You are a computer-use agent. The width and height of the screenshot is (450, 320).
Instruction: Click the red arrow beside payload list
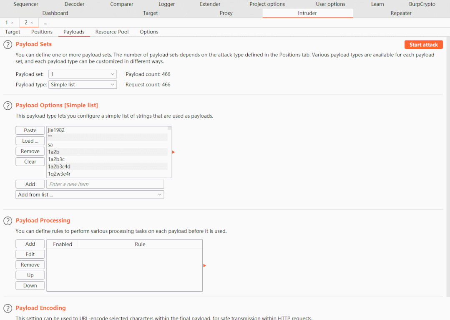pyautogui.click(x=173, y=152)
